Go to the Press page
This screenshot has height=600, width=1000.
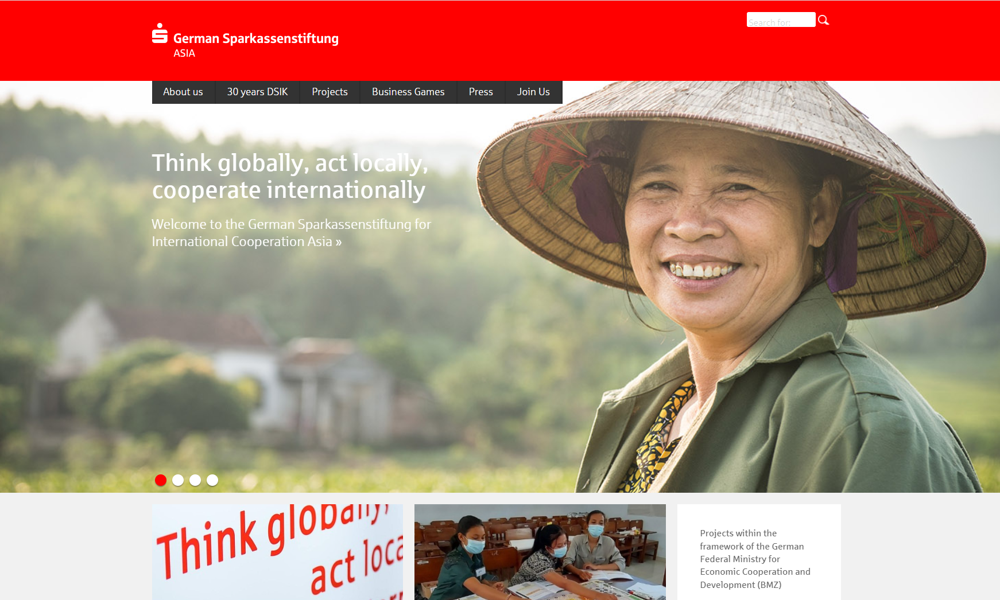point(480,92)
